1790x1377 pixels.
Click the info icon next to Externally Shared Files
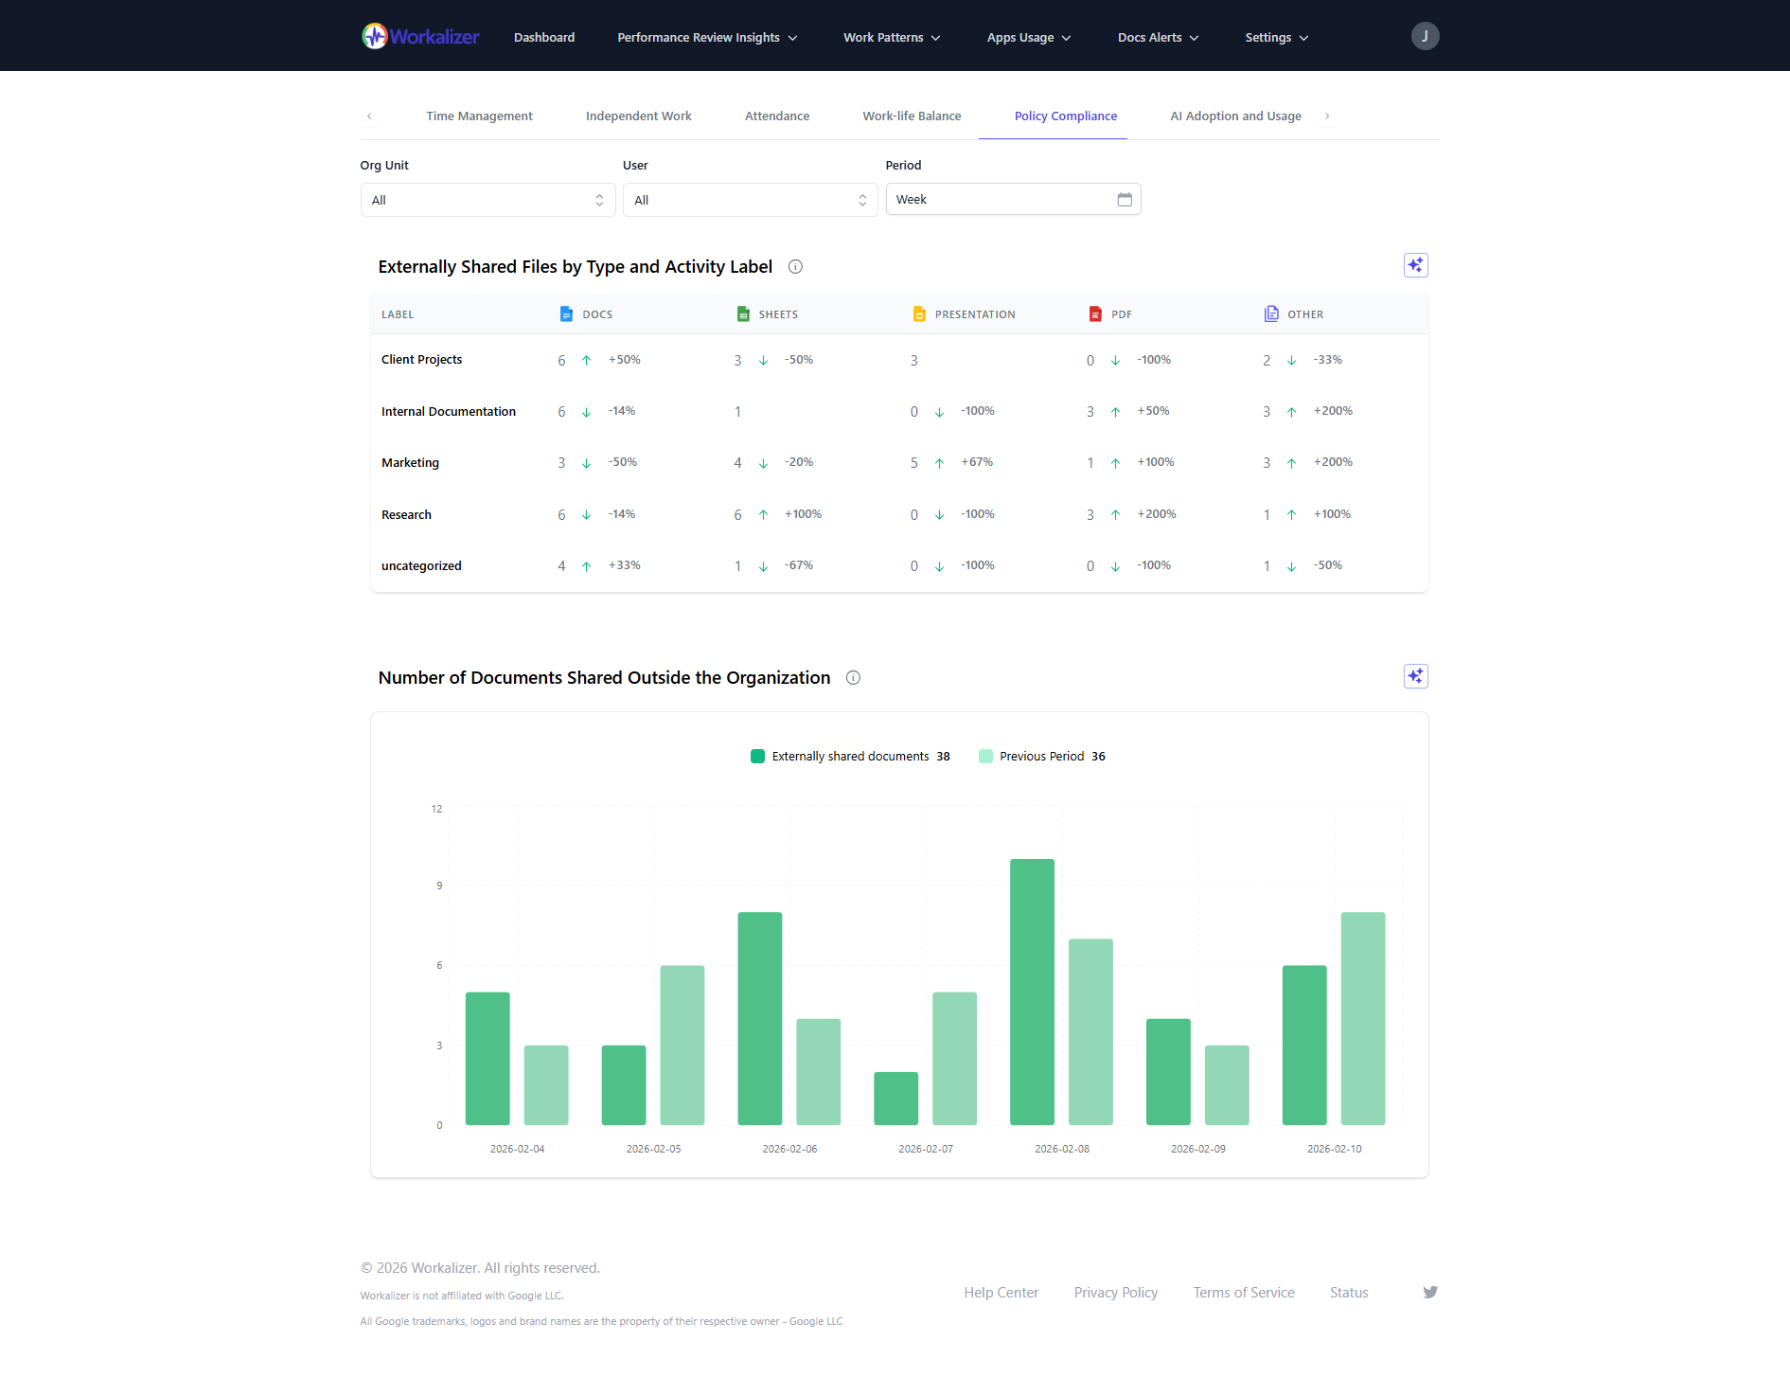tap(795, 267)
